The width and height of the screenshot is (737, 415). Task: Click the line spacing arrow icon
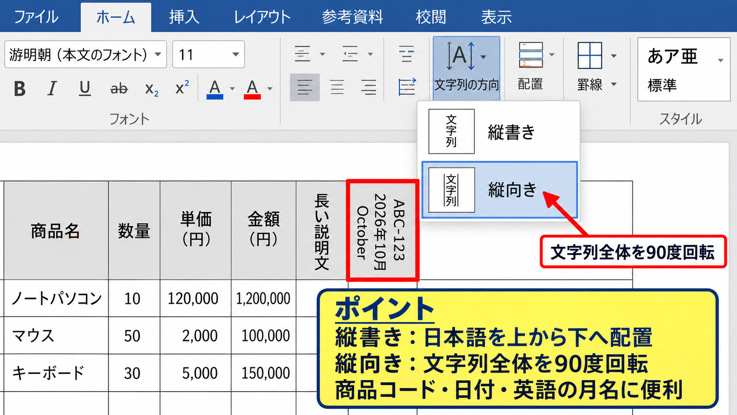[407, 87]
